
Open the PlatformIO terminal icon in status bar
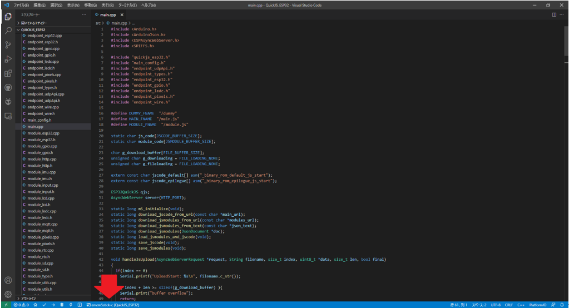tap(80, 305)
